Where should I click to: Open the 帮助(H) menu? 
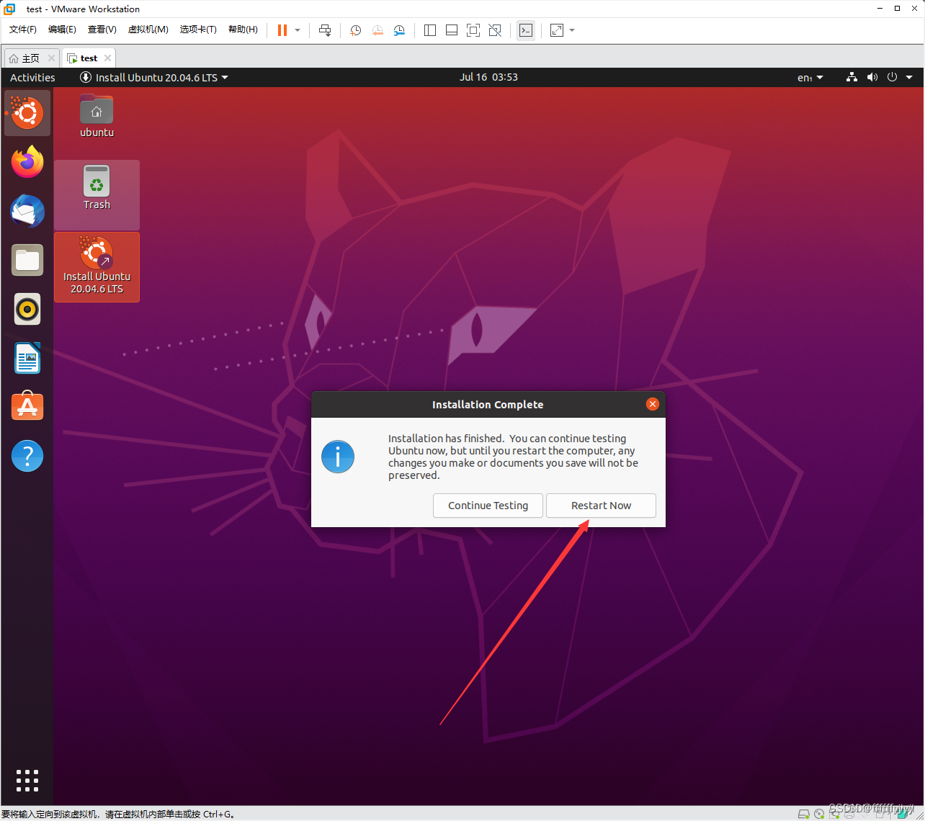[x=243, y=30]
